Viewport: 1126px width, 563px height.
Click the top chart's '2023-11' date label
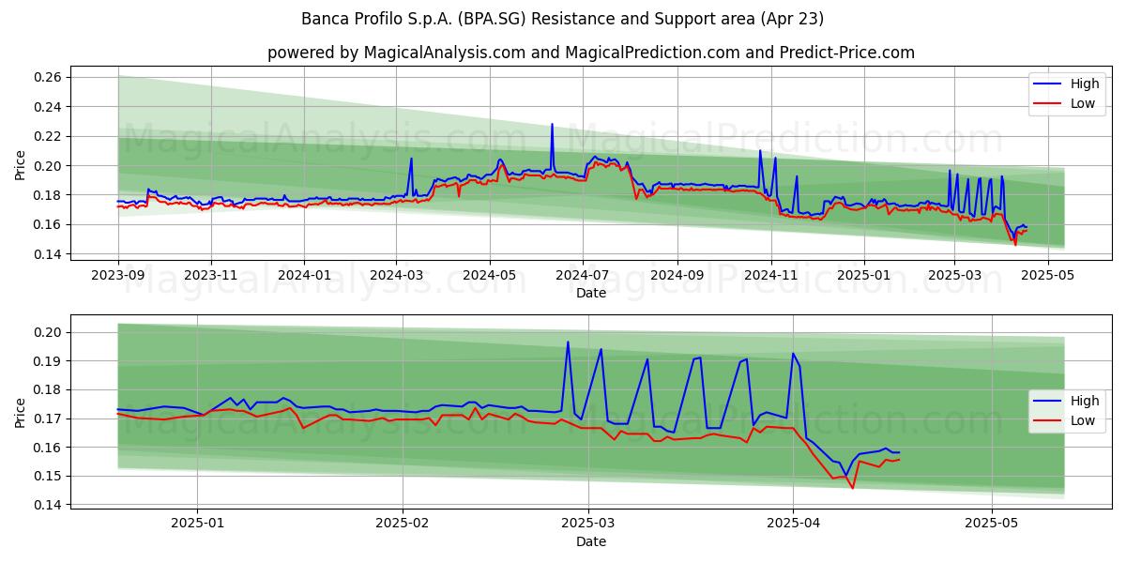click(210, 276)
